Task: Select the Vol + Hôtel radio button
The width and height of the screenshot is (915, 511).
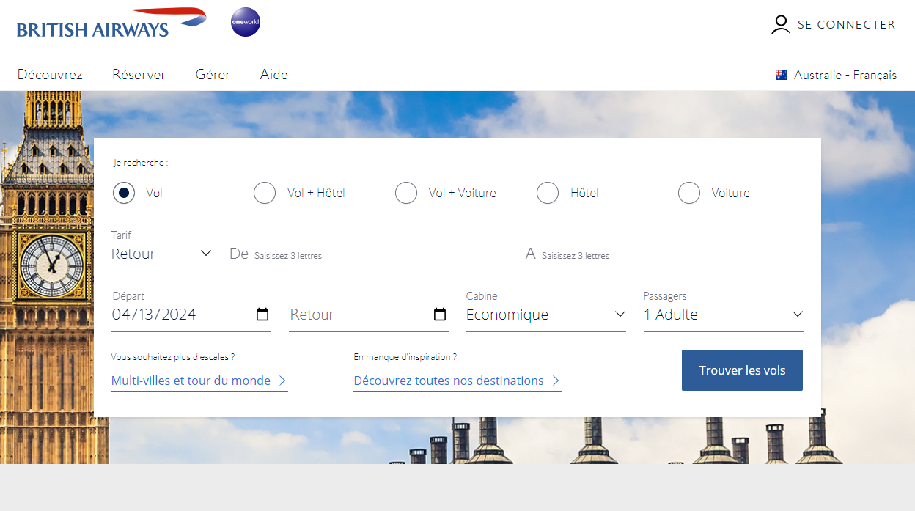Action: point(265,193)
